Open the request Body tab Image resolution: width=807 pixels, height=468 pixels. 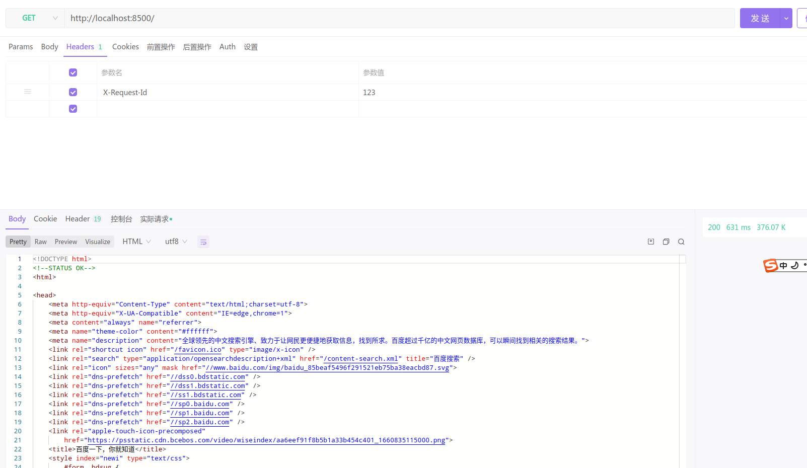(50, 47)
